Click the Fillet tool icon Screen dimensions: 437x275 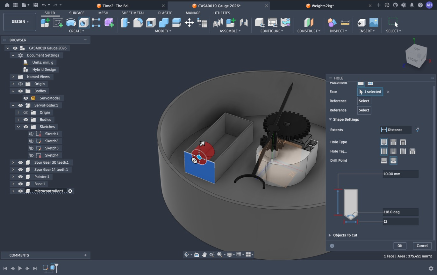pos(138,23)
